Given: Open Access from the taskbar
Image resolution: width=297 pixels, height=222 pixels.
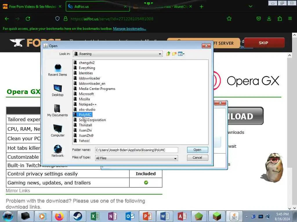Looking at the screenshot, I should pos(182,216).
